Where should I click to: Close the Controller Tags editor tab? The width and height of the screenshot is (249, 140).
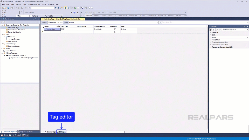coord(84,19)
